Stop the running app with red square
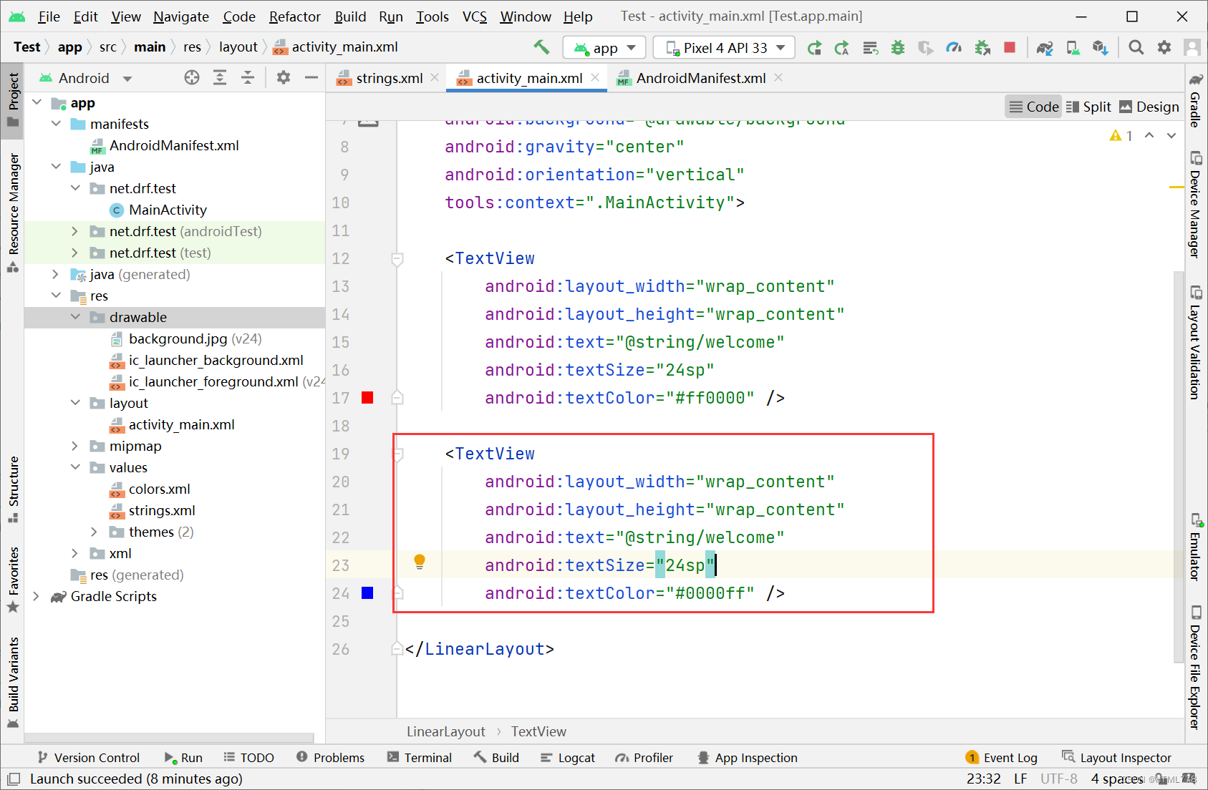Viewport: 1208px width, 790px height. click(1010, 47)
